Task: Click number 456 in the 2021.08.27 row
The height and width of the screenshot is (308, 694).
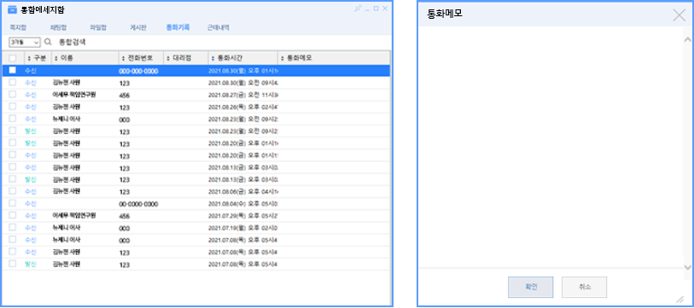Action: pos(124,96)
